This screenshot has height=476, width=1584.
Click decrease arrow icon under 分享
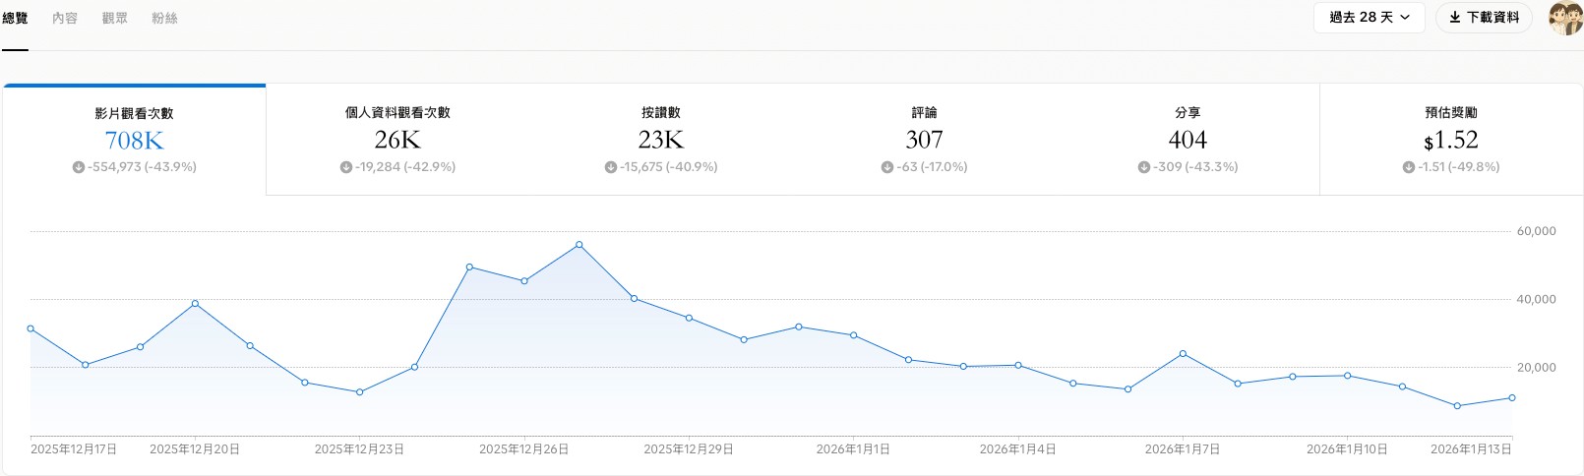click(x=1144, y=167)
